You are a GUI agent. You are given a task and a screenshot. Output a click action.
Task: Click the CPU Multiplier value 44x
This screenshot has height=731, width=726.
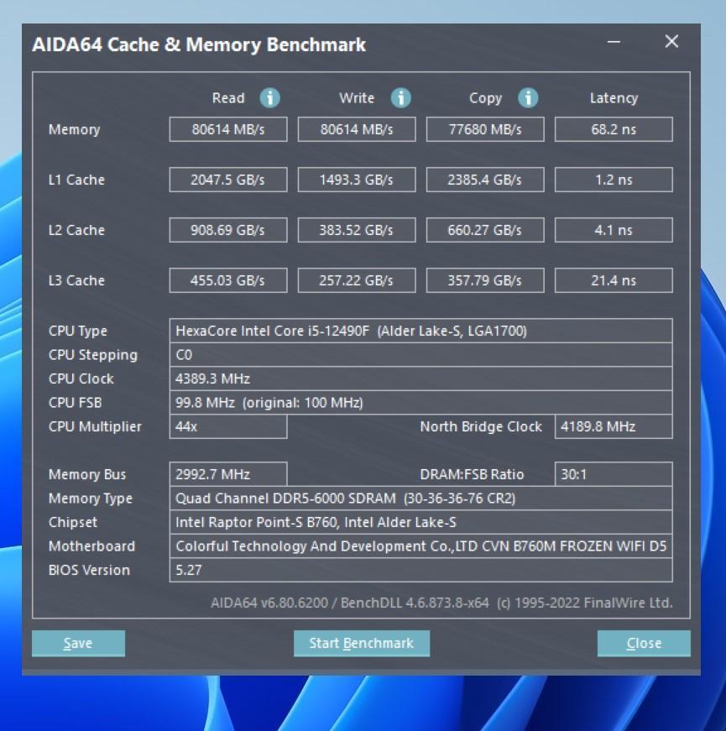[x=228, y=426]
